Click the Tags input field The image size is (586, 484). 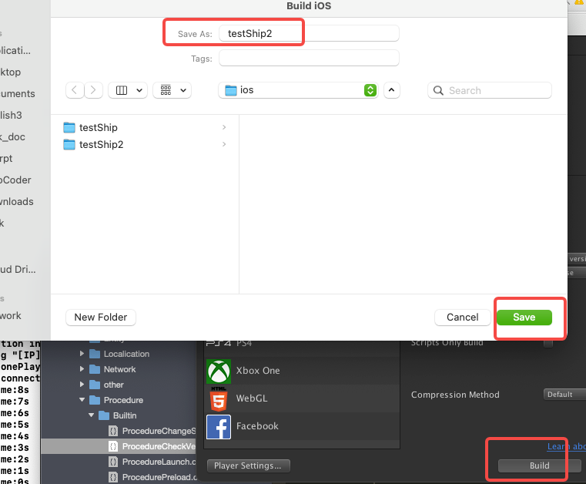(309, 59)
